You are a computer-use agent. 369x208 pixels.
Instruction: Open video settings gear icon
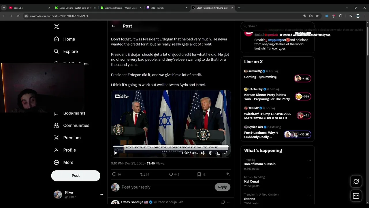[x=211, y=153]
